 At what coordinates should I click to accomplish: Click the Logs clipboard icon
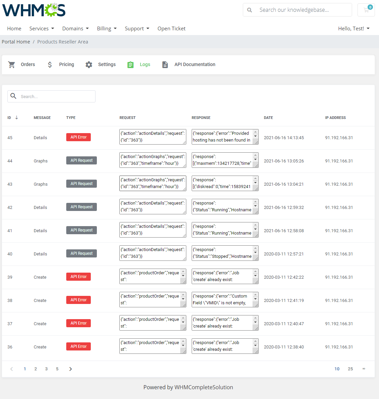(x=130, y=65)
